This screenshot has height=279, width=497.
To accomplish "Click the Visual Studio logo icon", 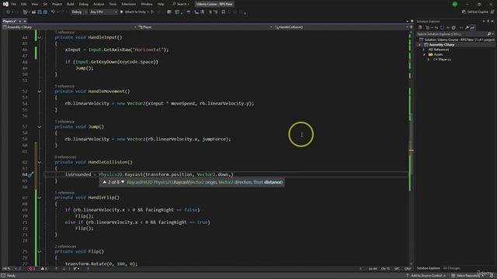I will [x=5, y=4].
